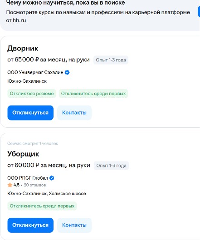Click Откликнитесь среди первых tag on Дворник
The width and height of the screenshot is (200, 241).
coord(93,94)
